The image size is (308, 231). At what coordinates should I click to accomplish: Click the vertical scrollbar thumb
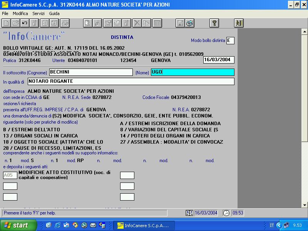point(305,88)
